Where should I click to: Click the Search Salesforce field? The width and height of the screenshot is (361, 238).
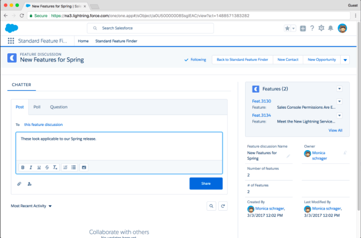(x=150, y=28)
